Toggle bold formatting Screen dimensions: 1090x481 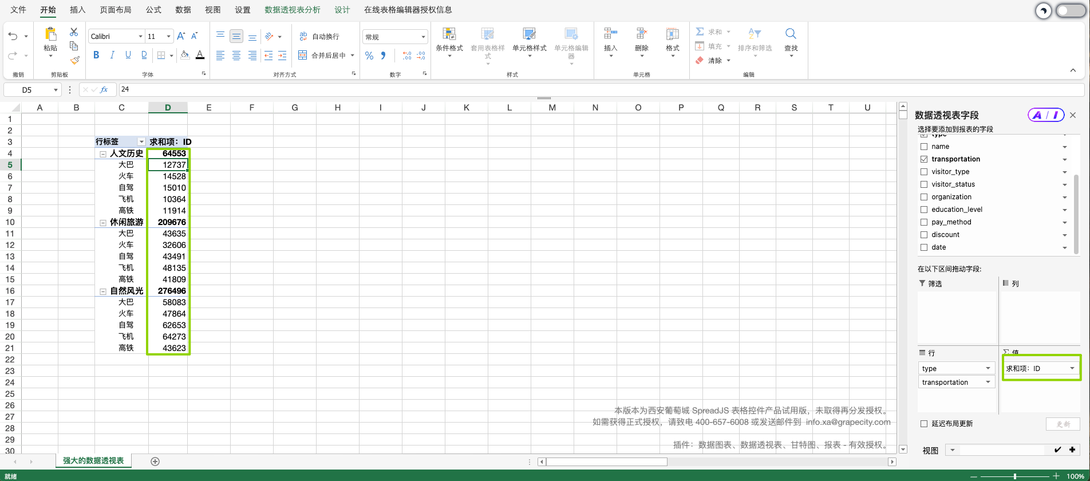[96, 55]
